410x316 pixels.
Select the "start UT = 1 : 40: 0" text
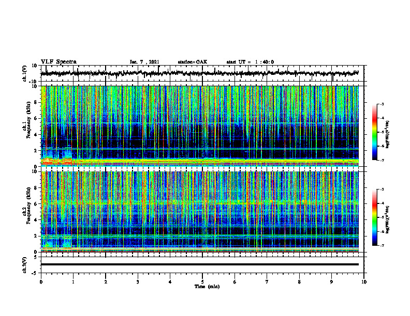pos(250,62)
